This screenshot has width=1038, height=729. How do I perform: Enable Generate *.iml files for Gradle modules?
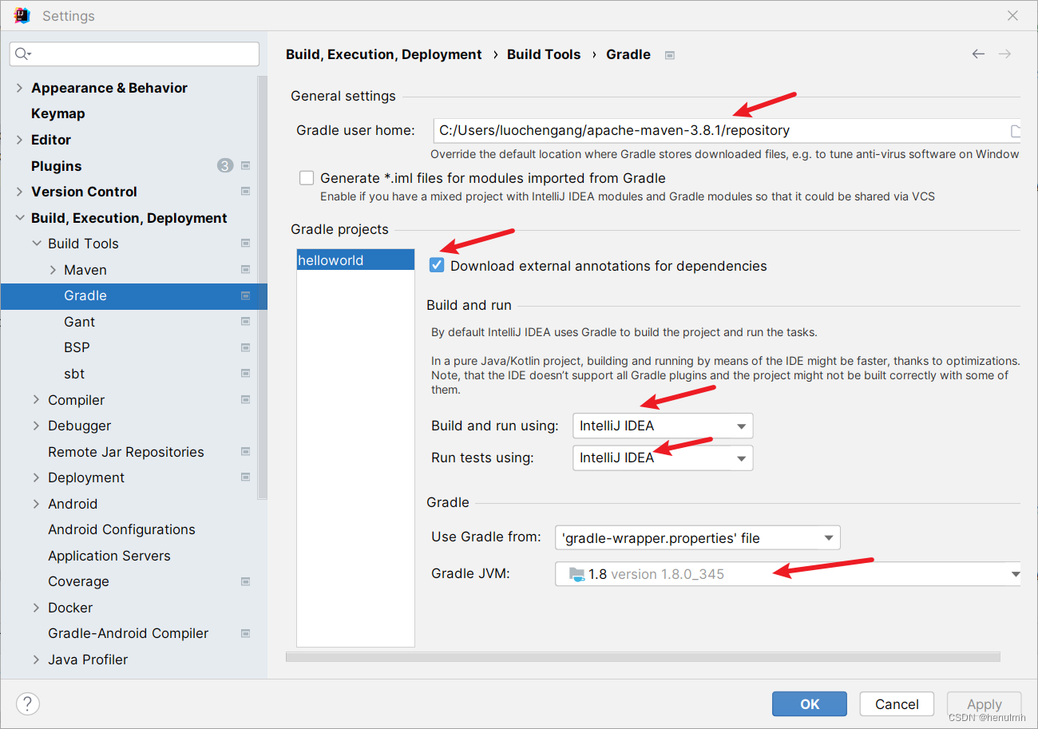pyautogui.click(x=307, y=178)
